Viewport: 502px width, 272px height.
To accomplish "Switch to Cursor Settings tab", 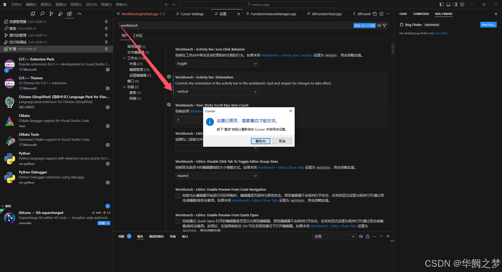I will pyautogui.click(x=192, y=14).
